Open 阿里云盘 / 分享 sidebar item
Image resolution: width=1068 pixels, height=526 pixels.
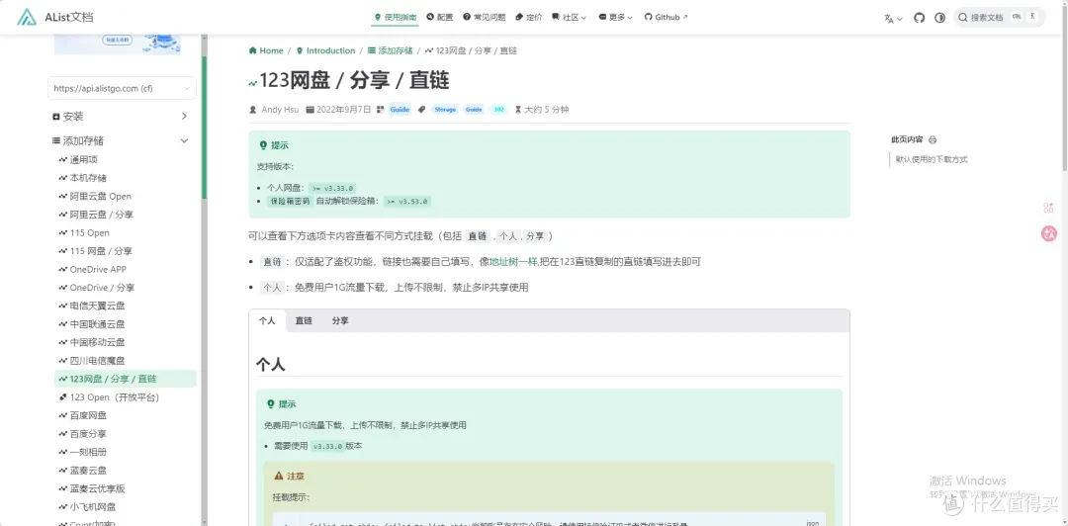126,215
